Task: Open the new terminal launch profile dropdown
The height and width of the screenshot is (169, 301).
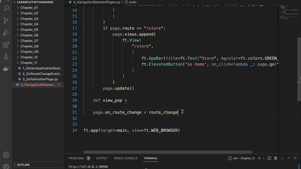Action: (263, 158)
